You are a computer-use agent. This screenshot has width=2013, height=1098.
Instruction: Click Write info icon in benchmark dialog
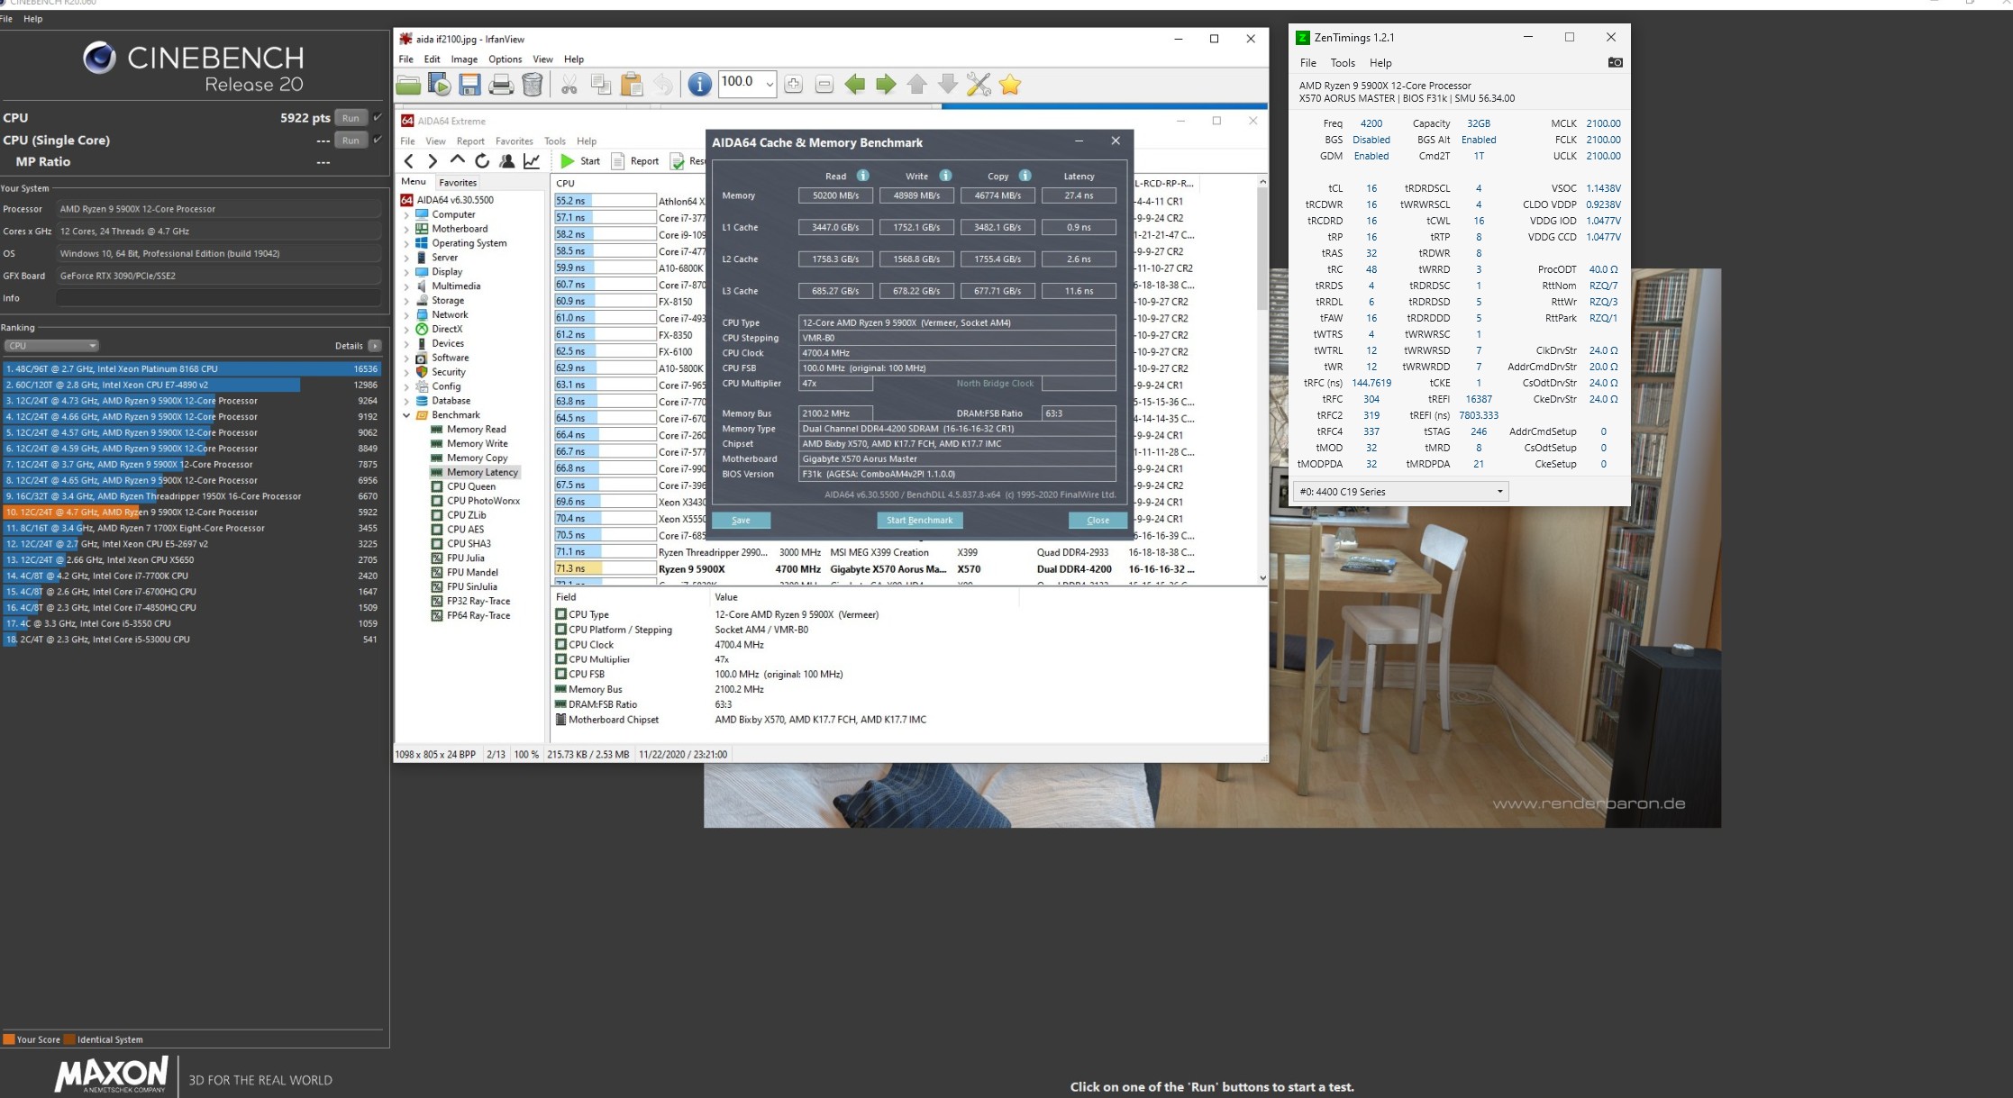tap(945, 176)
